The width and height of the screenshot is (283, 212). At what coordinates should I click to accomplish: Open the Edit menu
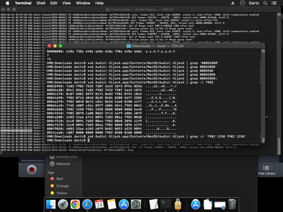tap(54, 3)
